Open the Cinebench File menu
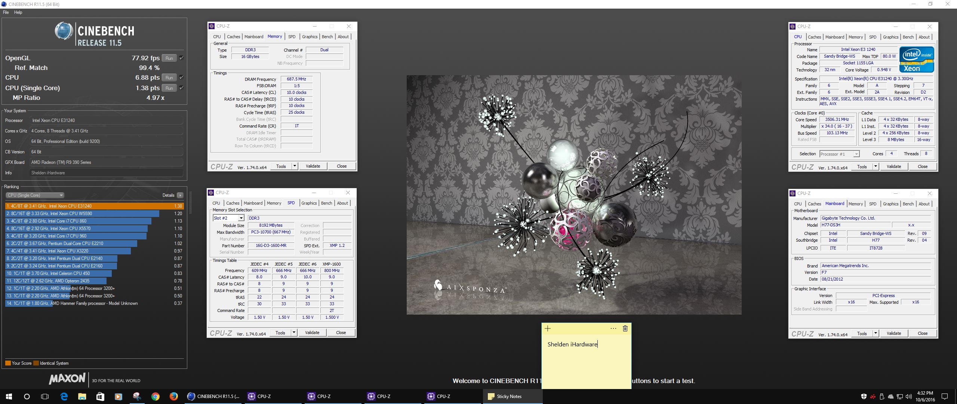957x404 pixels. click(x=6, y=12)
